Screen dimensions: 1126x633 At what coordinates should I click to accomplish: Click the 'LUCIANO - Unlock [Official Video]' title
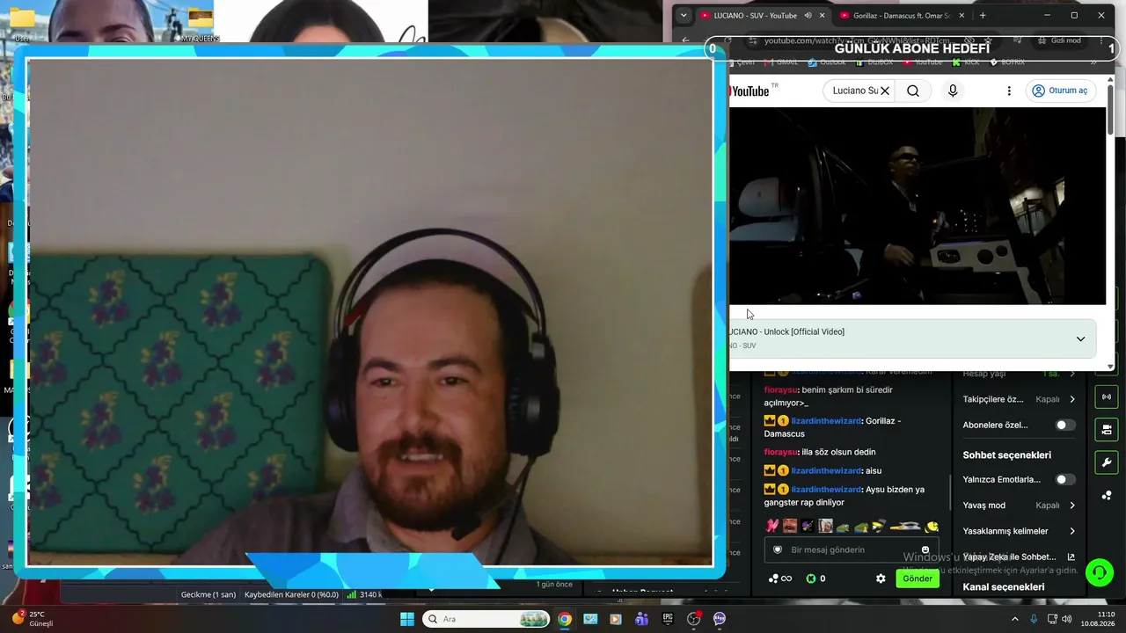pyautogui.click(x=787, y=331)
